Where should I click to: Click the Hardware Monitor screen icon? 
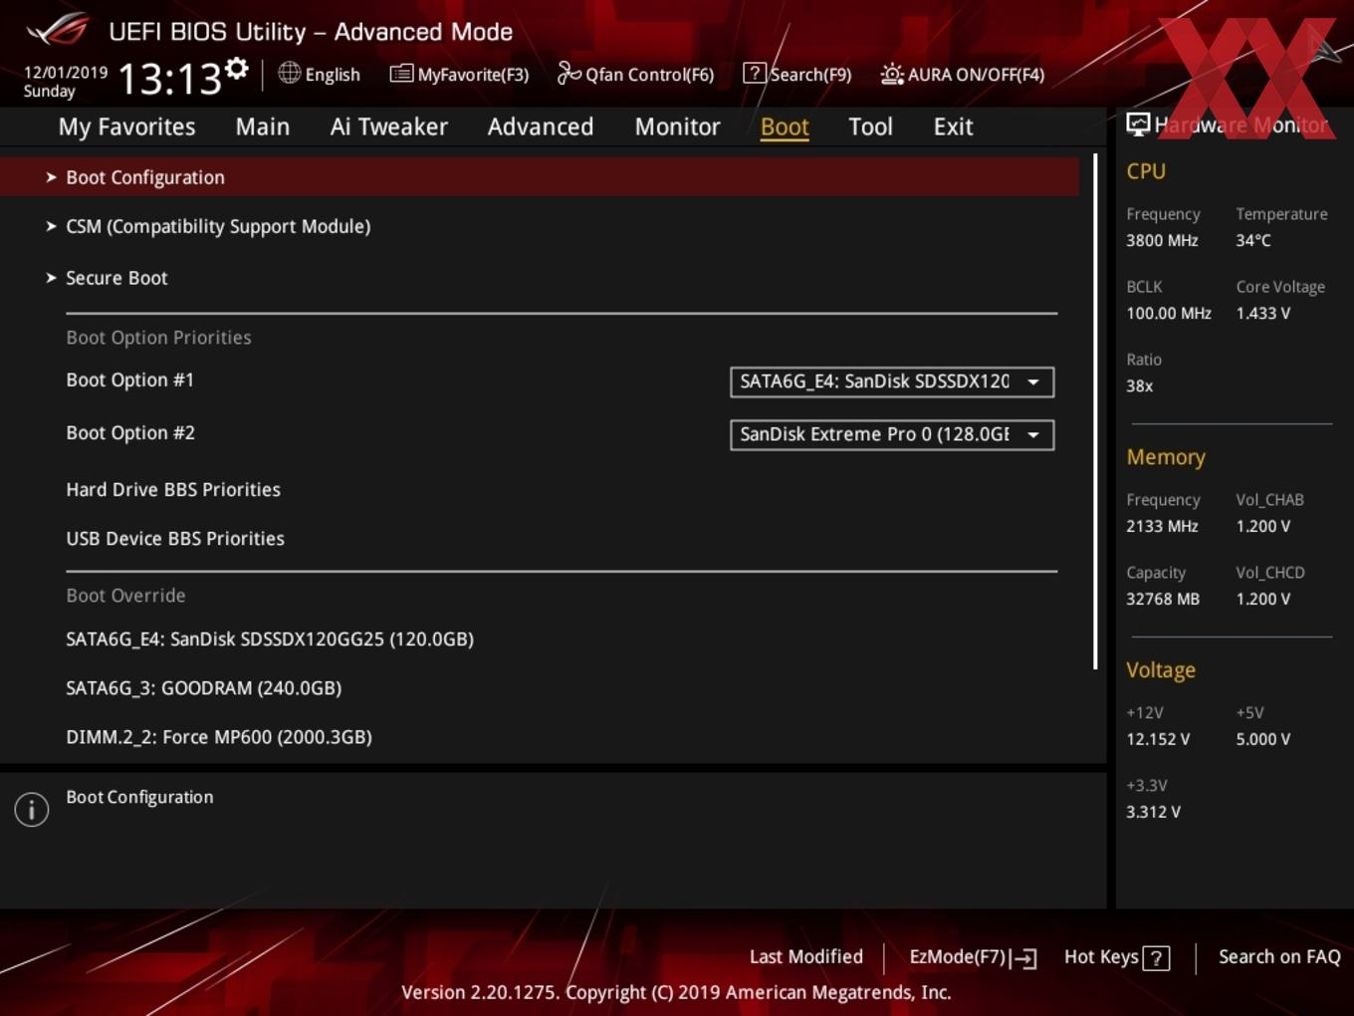point(1138,125)
